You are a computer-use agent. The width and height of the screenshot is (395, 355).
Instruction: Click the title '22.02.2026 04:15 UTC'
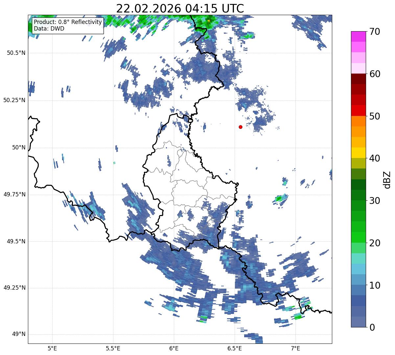point(180,8)
